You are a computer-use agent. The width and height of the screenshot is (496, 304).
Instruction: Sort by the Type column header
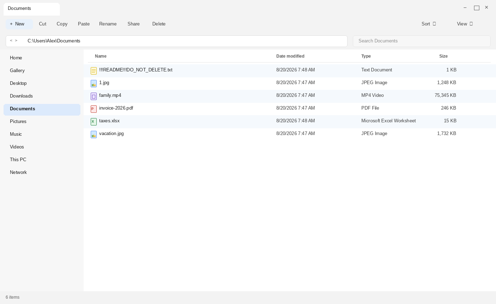point(366,56)
